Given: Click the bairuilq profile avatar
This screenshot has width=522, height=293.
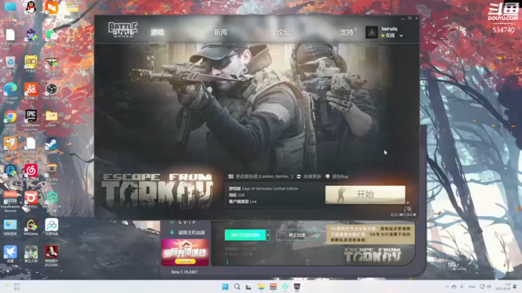Looking at the screenshot, I should 371,32.
